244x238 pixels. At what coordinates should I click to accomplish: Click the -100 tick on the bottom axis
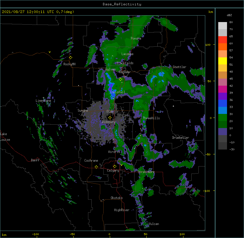[35, 234]
